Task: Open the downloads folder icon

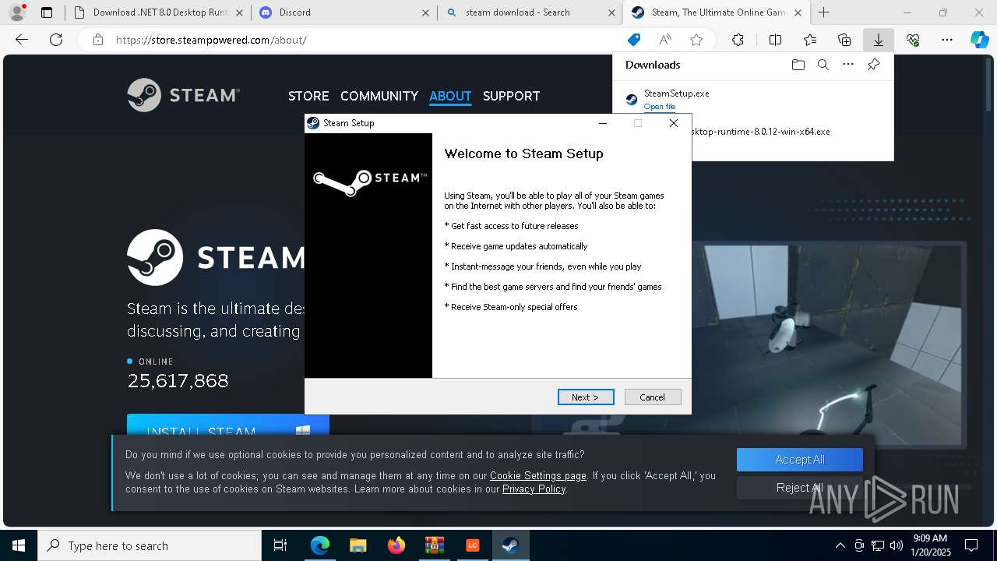Action: pos(798,65)
